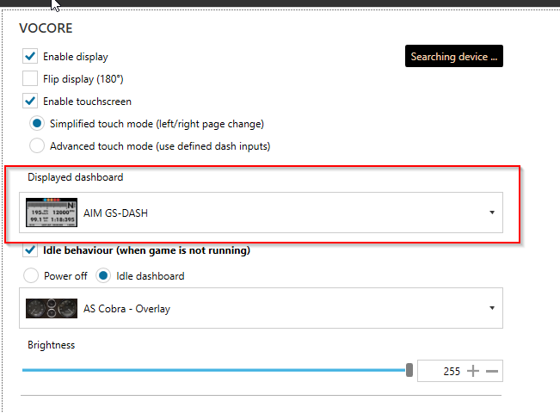Viewport: 560px width, 413px height.
Task: Select Simplified touch mode radio option
Action: pyautogui.click(x=37, y=124)
